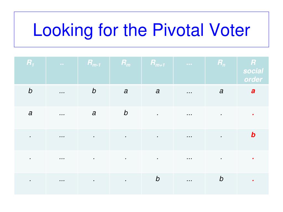Select the Rm+1 column header
This screenshot has height=212, width=283.
click(157, 70)
